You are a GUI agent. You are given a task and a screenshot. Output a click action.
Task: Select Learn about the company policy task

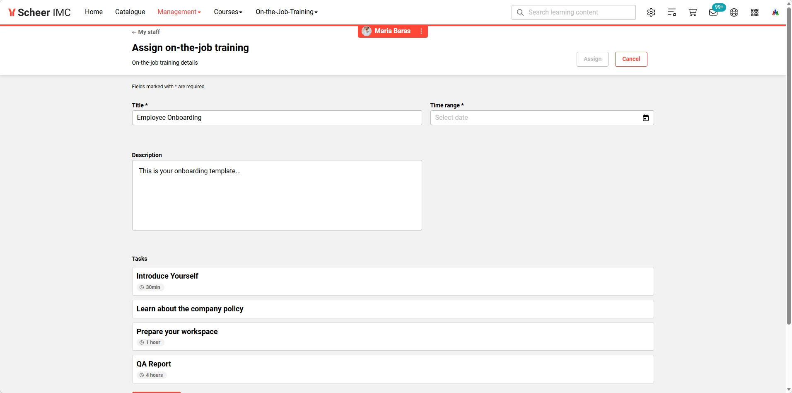coord(393,309)
